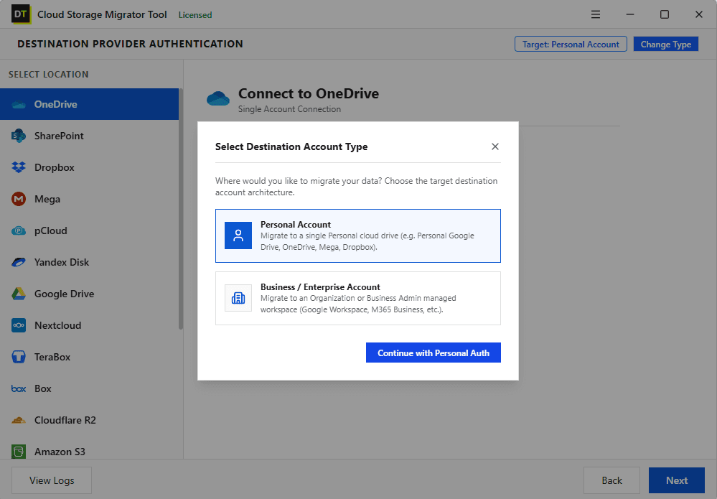Viewport: 717px width, 499px height.
Task: Select Amazon S3 location label
Action: point(60,452)
